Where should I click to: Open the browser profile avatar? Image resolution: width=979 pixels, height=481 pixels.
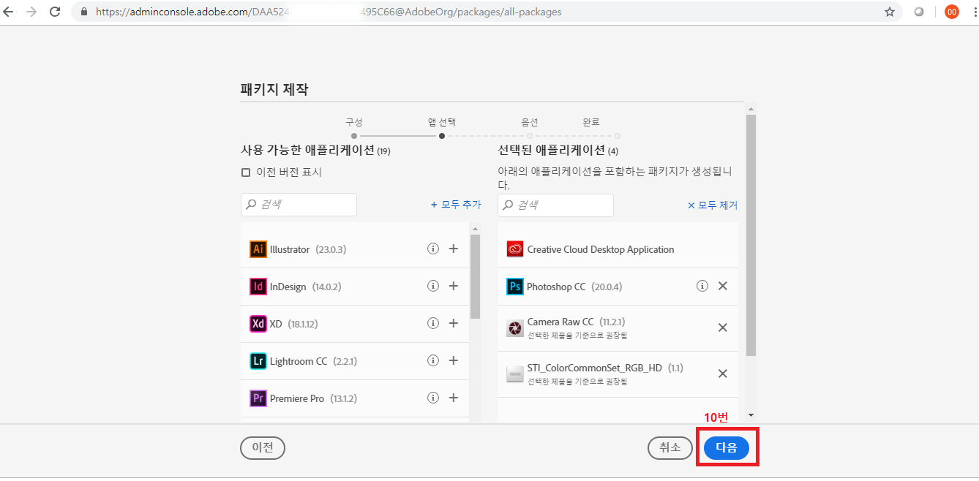[x=952, y=12]
